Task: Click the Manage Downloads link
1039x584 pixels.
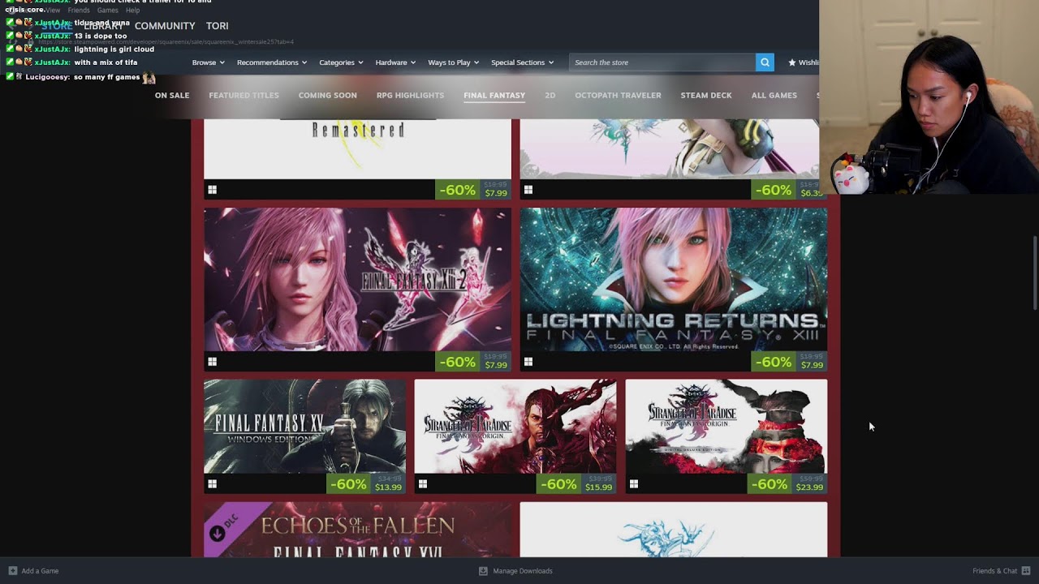Action: click(523, 571)
